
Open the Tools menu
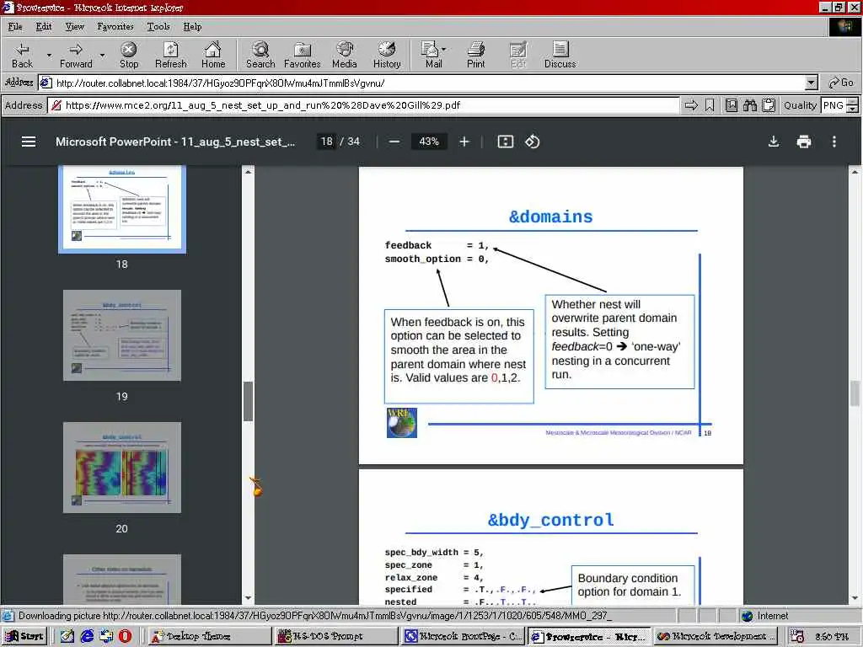coord(158,26)
